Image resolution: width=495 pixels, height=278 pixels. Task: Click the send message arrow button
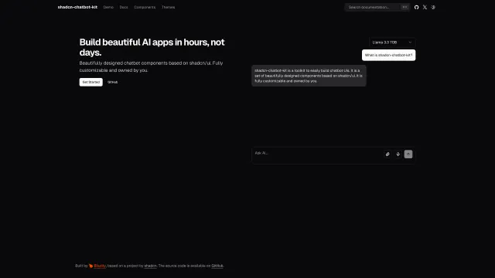point(408,154)
